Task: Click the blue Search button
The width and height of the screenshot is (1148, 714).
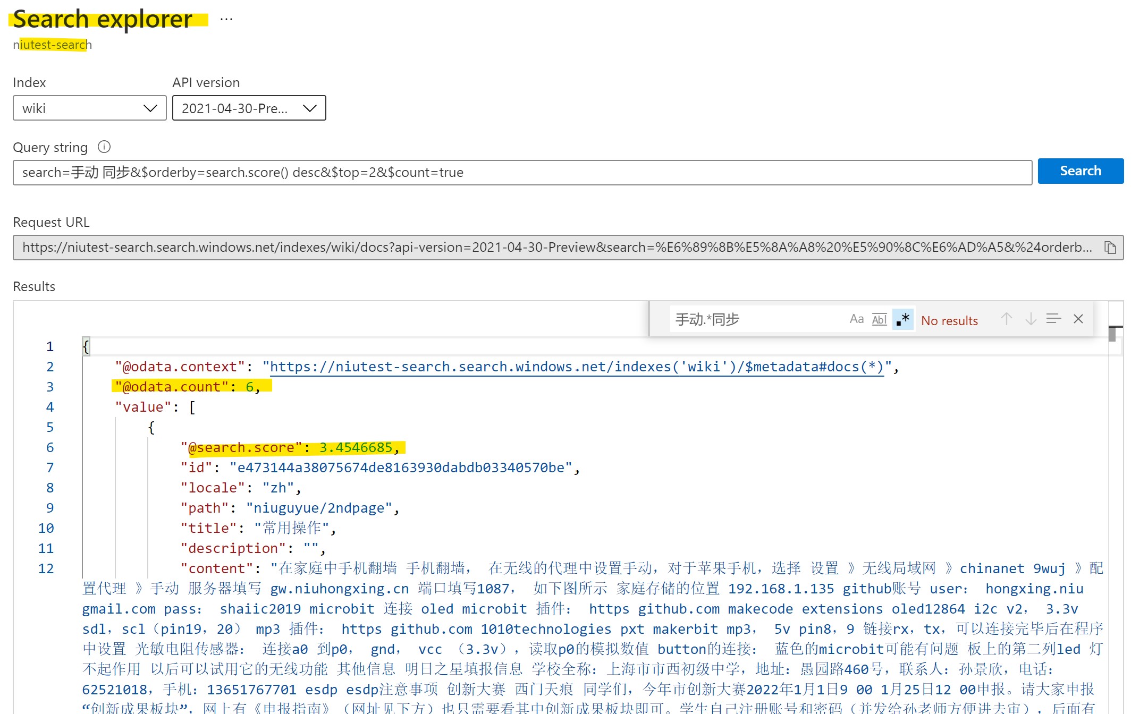Action: 1081,171
